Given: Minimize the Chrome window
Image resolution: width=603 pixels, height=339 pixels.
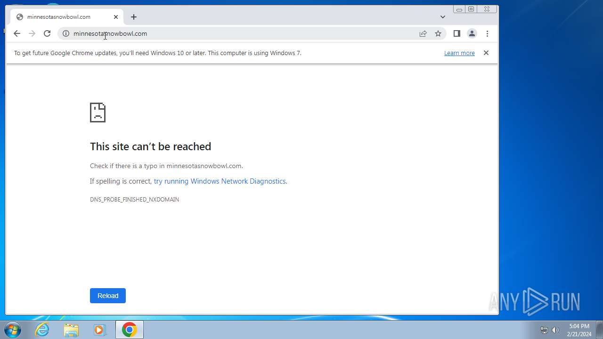Looking at the screenshot, I should tap(459, 9).
